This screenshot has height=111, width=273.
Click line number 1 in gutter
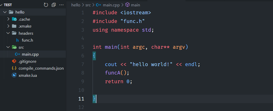point(83,13)
